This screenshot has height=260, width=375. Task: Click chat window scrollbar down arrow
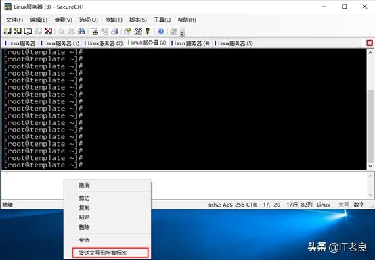coord(370,195)
